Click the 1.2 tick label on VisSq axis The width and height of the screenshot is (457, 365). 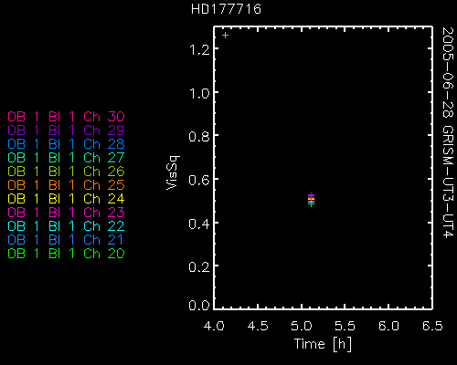pos(199,49)
